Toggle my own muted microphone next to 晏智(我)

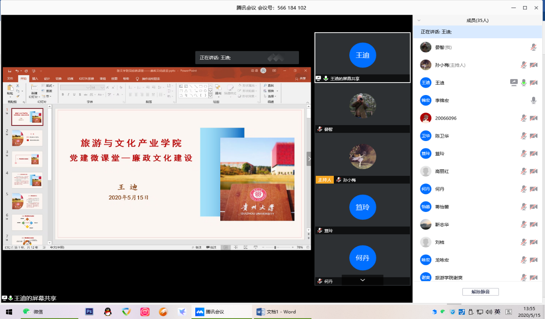pos(533,47)
